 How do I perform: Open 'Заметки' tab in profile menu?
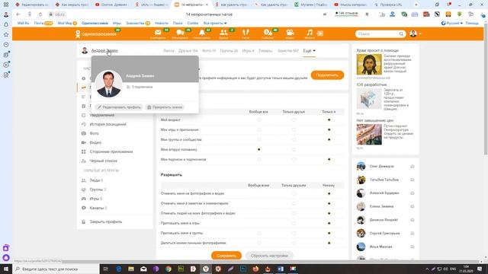click(x=288, y=51)
